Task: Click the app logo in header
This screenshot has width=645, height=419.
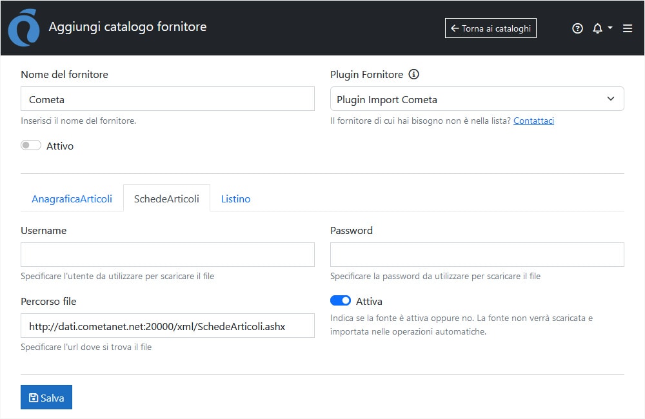Action: pyautogui.click(x=23, y=29)
